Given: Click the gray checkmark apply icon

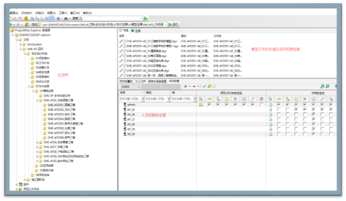Looking at the screenshot, I should [x=205, y=86].
